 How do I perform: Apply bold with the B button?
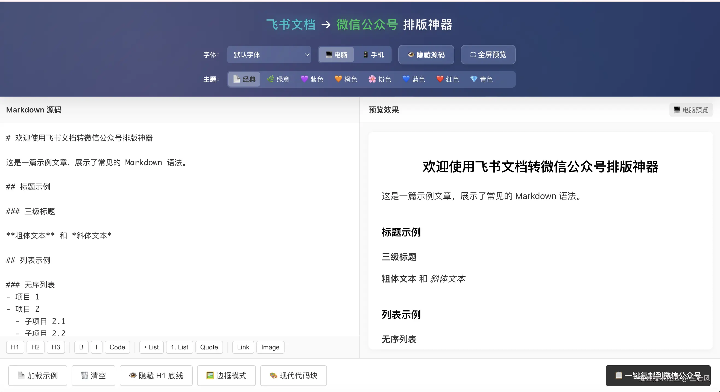coord(81,347)
